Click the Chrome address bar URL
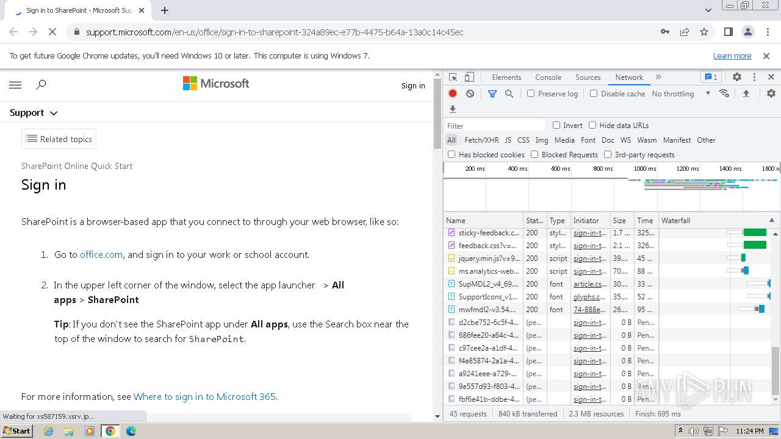The height and width of the screenshot is (439, 781). click(x=275, y=32)
